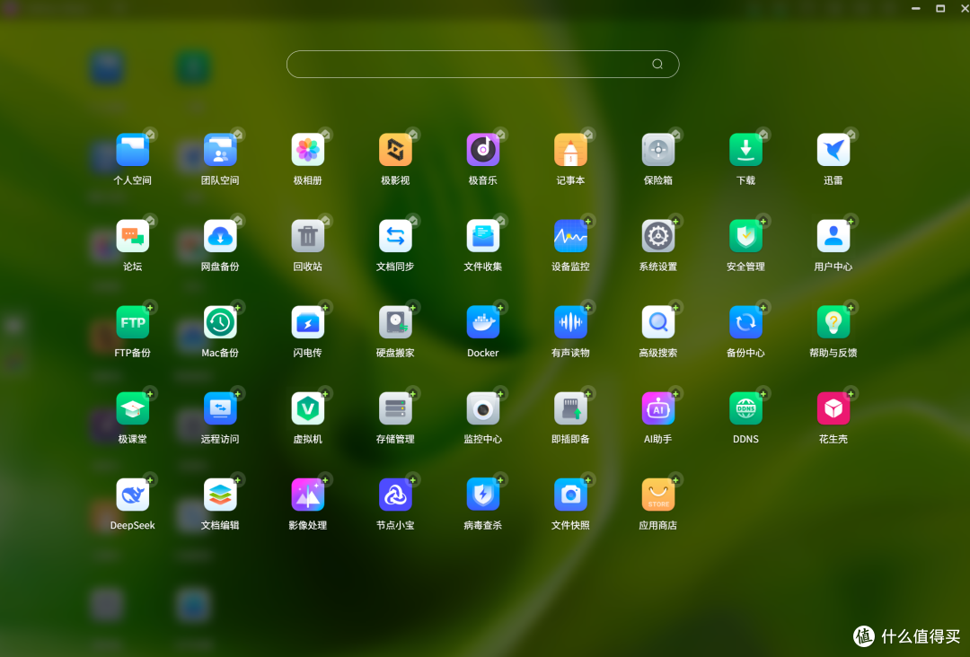
Task: Open the 闪电传 transfer app
Action: 307,322
